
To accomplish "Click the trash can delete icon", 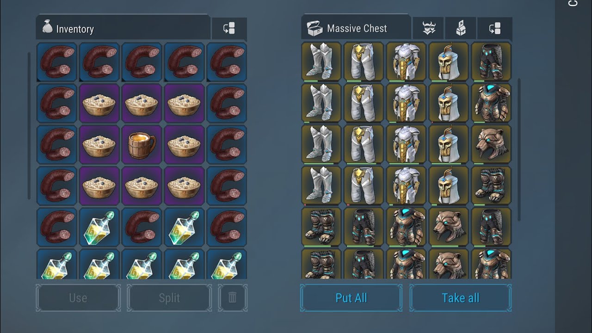I will point(233,298).
